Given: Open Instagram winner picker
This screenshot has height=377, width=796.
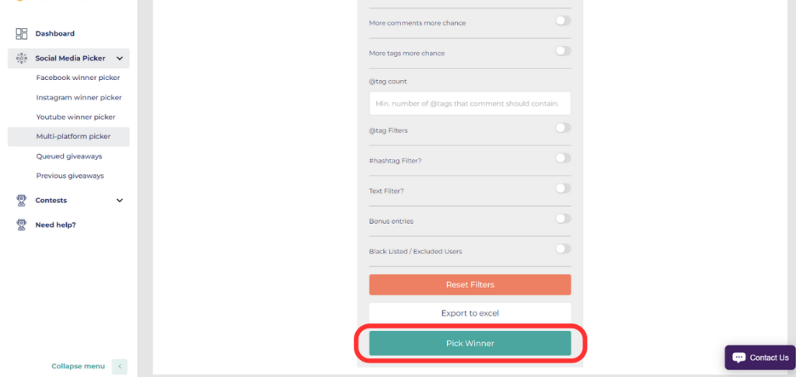Looking at the screenshot, I should click(x=79, y=97).
